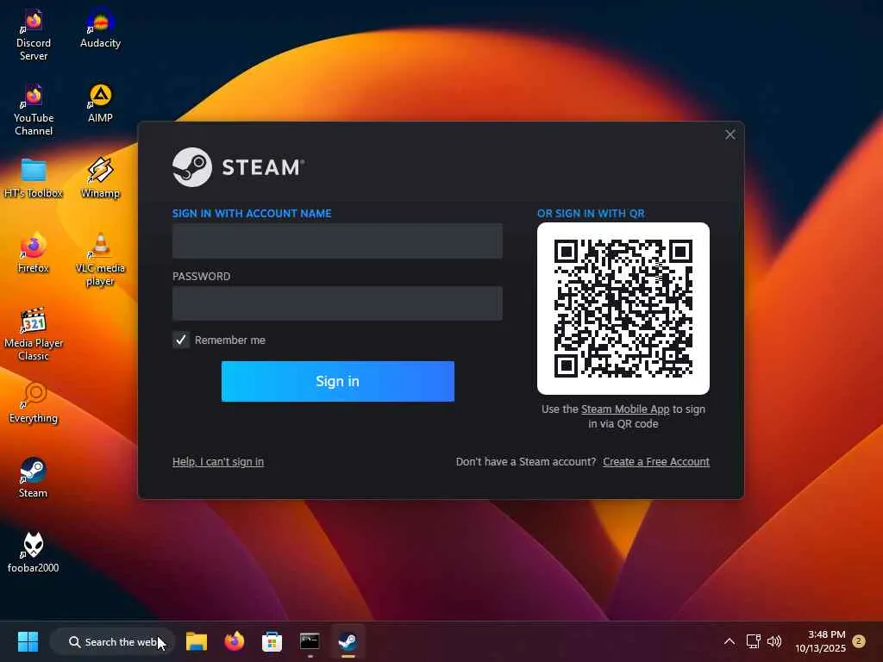Click the 'Remember me' label text
The height and width of the screenshot is (662, 883).
229,340
